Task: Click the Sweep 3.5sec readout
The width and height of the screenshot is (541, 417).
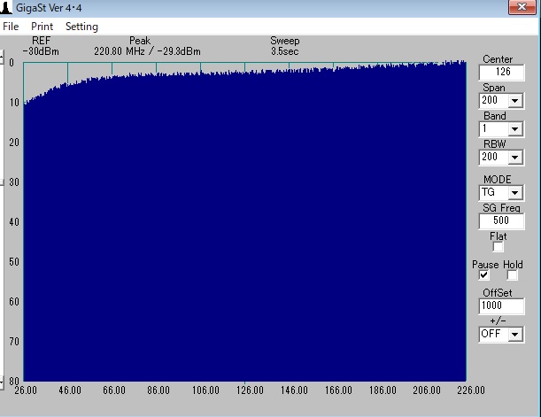Action: pos(284,46)
